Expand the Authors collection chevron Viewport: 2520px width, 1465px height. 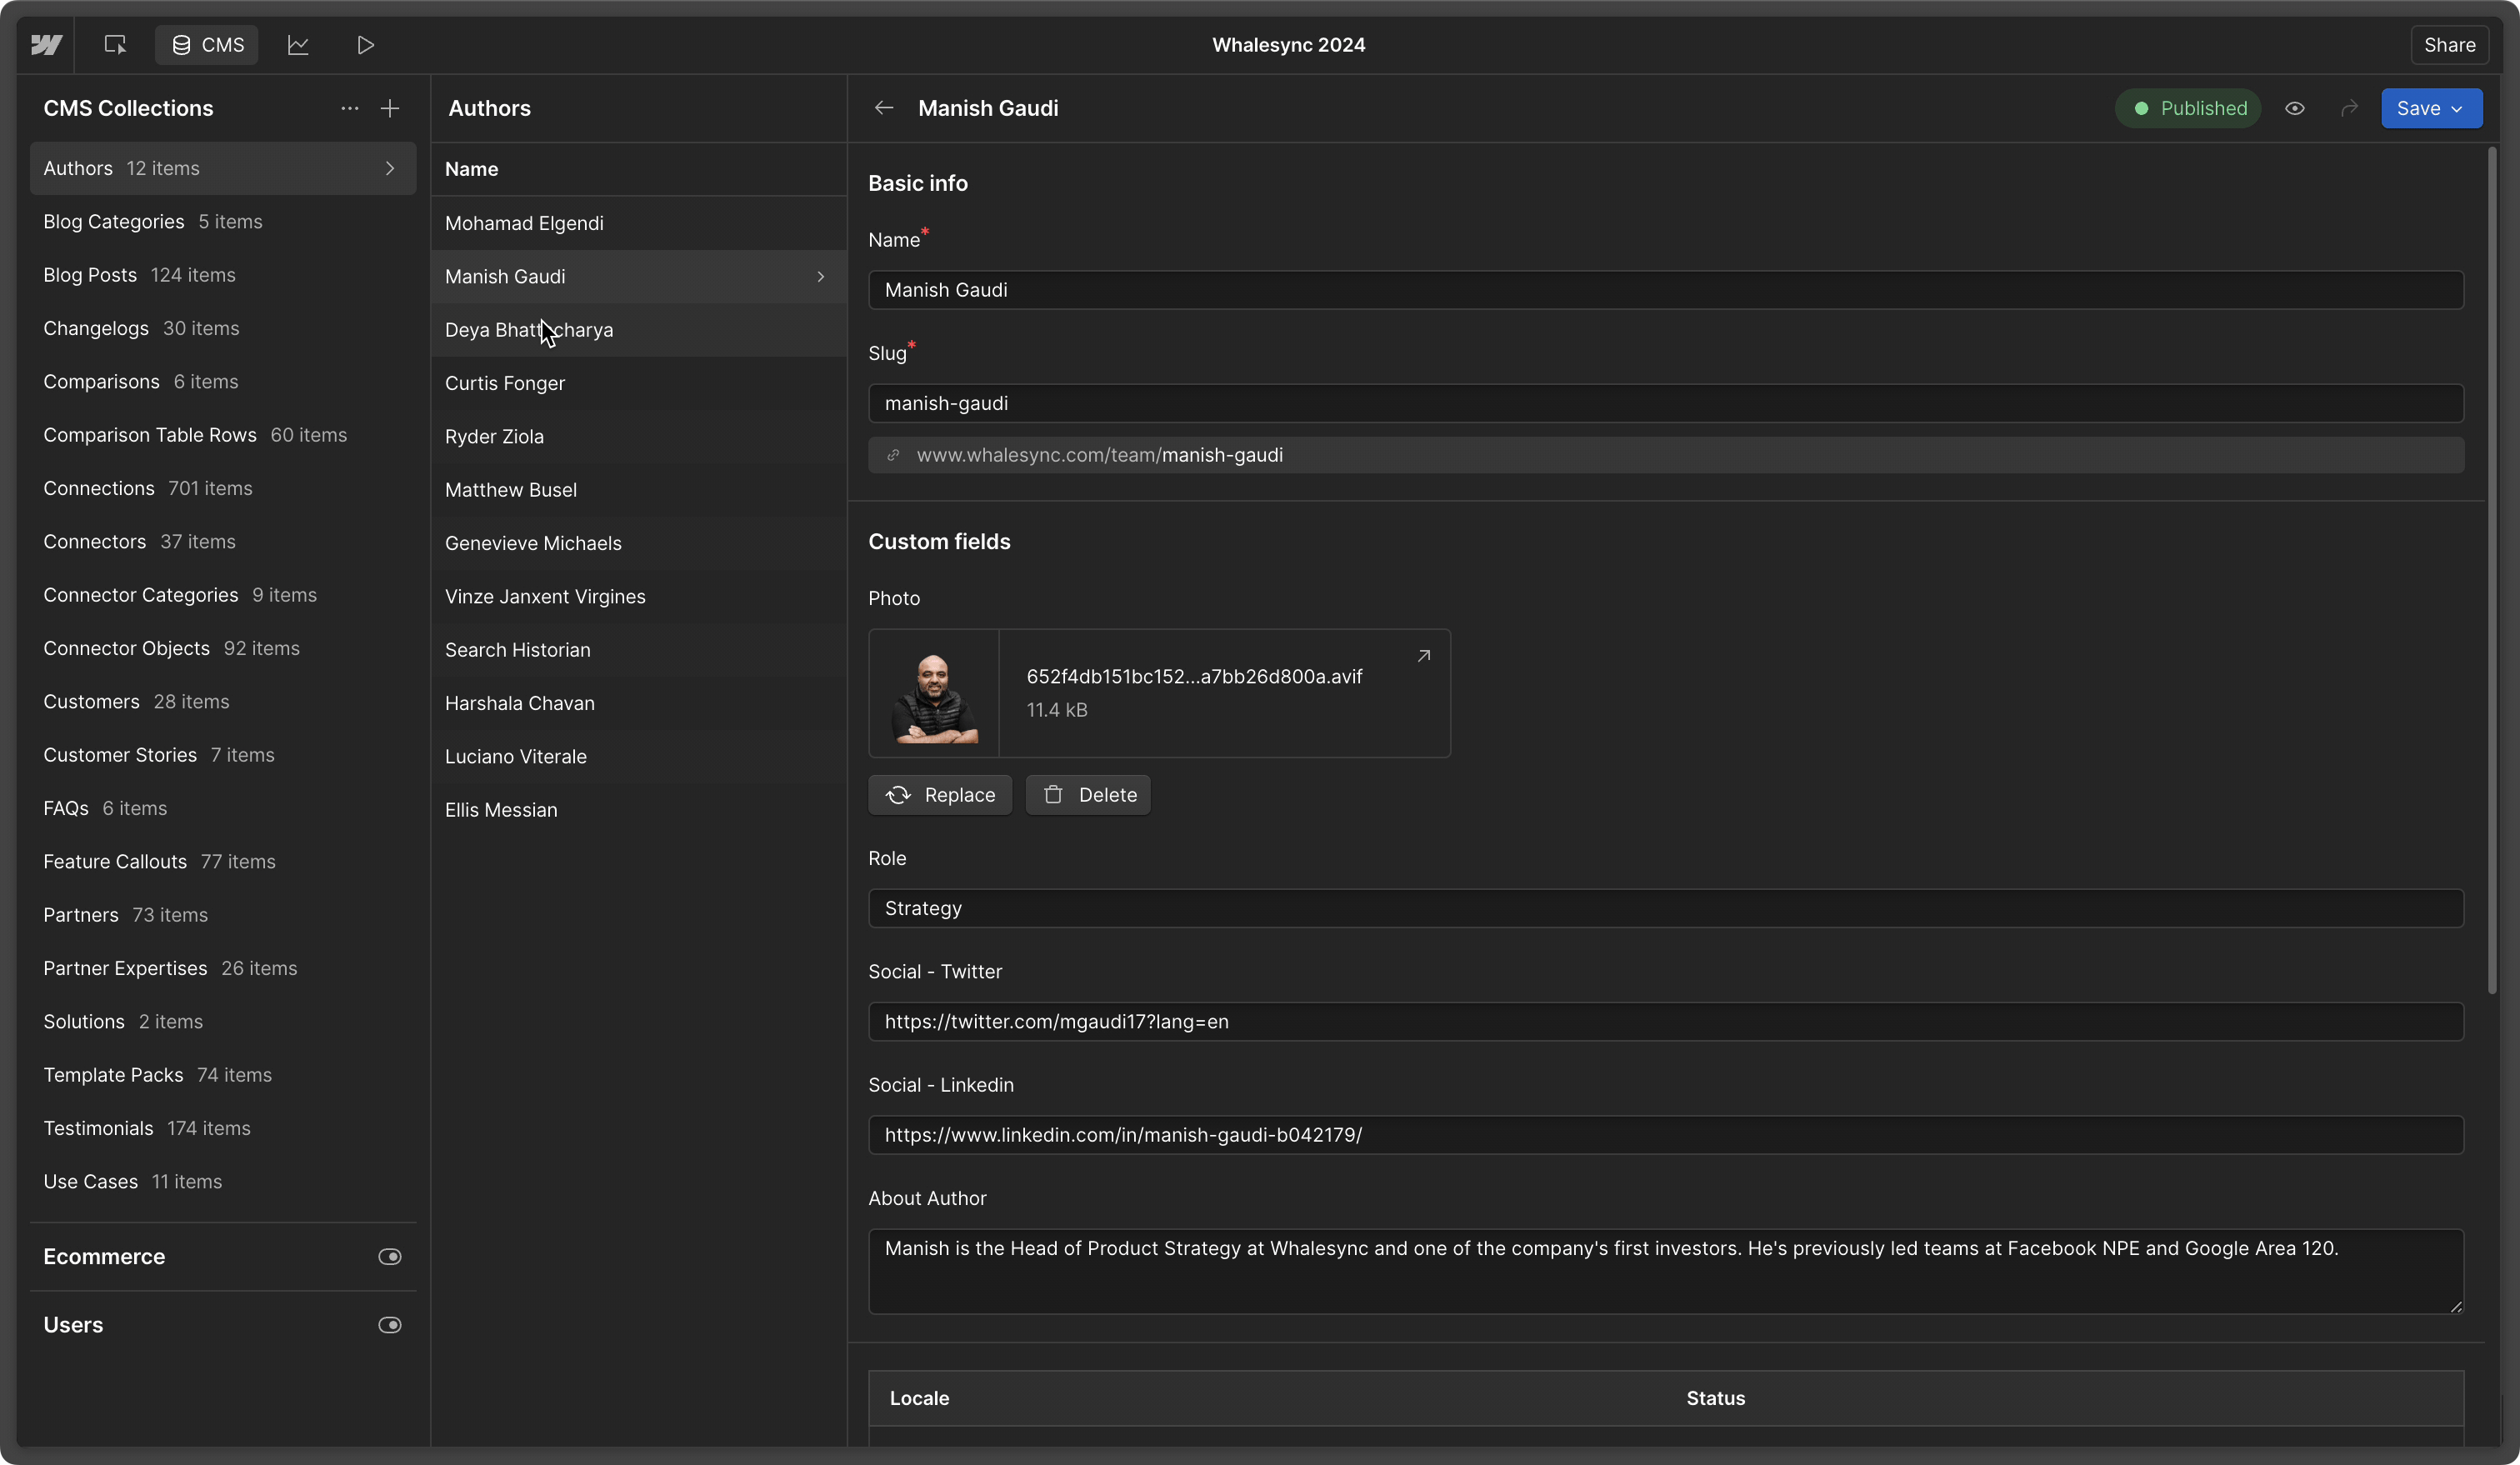pos(390,168)
